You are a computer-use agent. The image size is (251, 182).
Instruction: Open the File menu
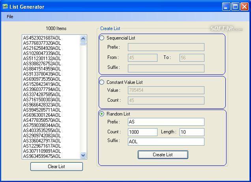click(x=10, y=17)
